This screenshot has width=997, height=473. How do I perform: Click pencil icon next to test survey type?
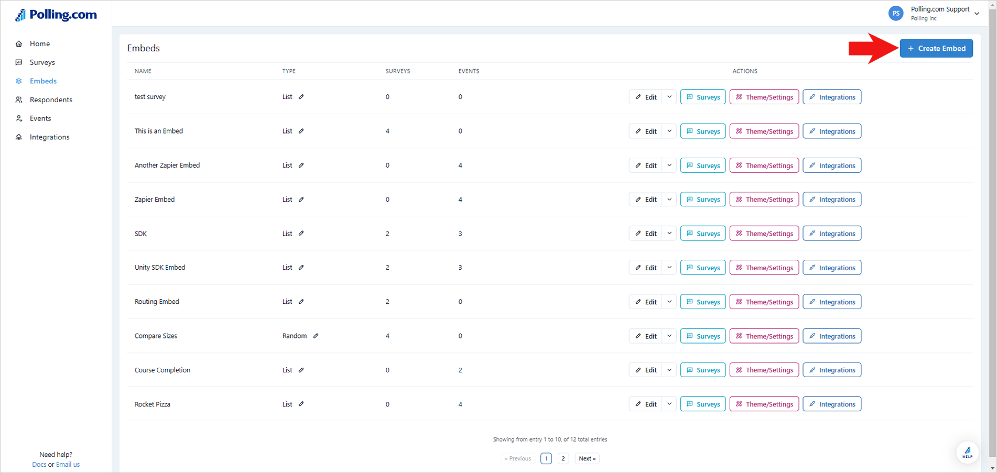point(301,97)
